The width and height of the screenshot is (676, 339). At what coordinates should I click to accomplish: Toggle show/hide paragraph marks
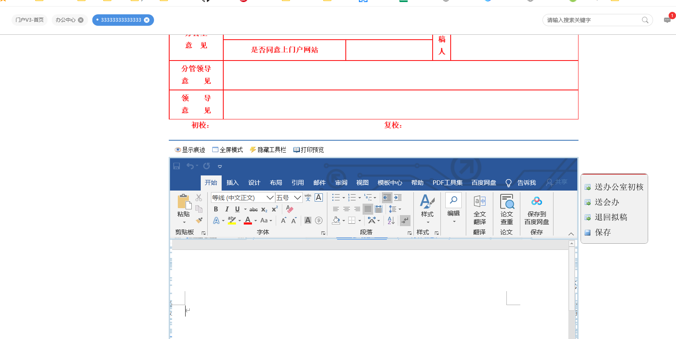(405, 220)
